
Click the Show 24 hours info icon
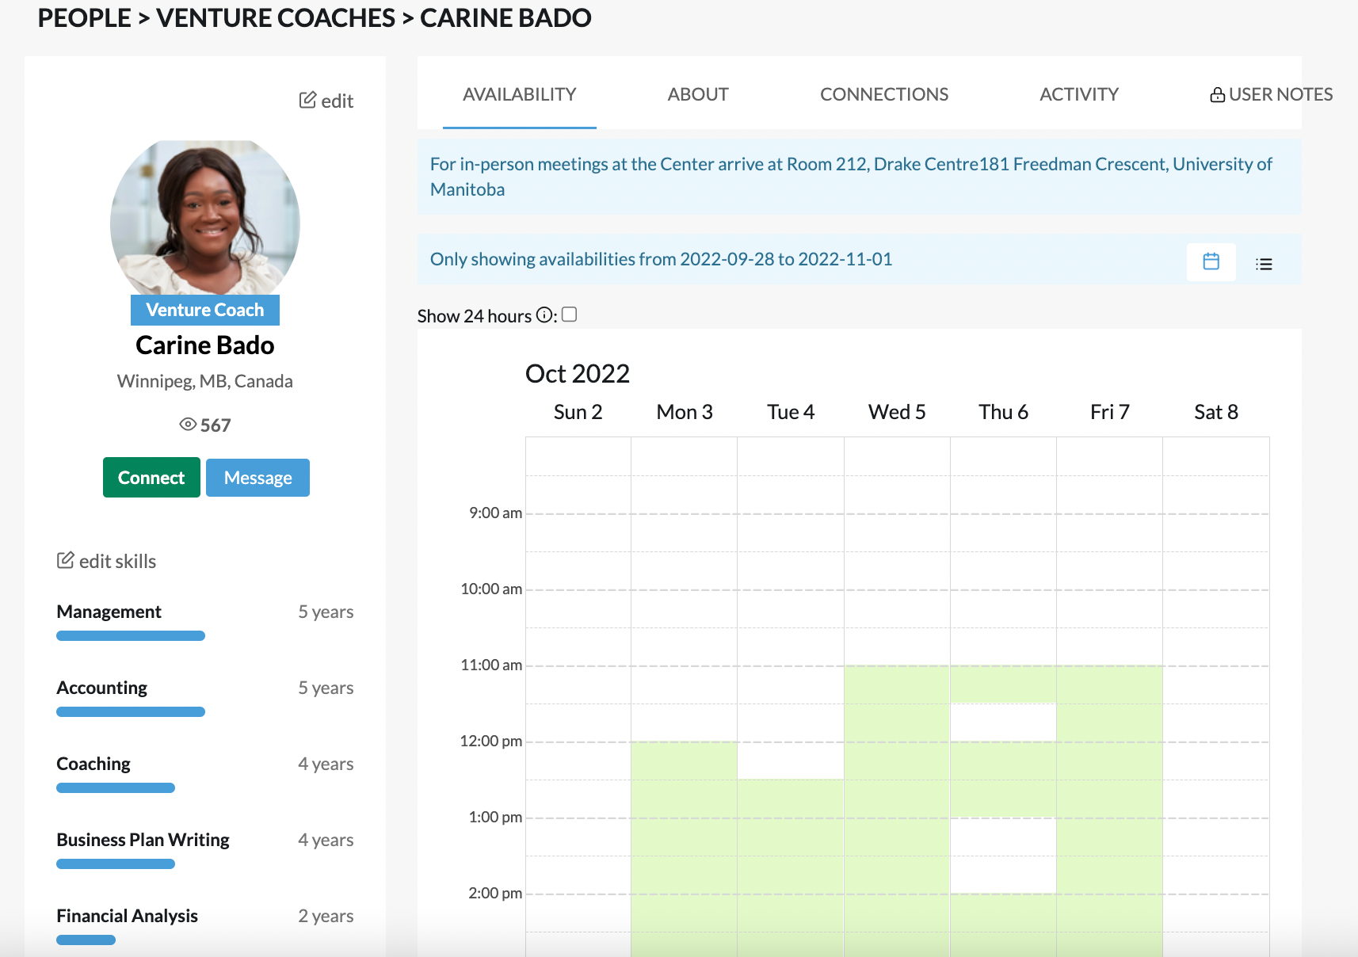coord(544,315)
